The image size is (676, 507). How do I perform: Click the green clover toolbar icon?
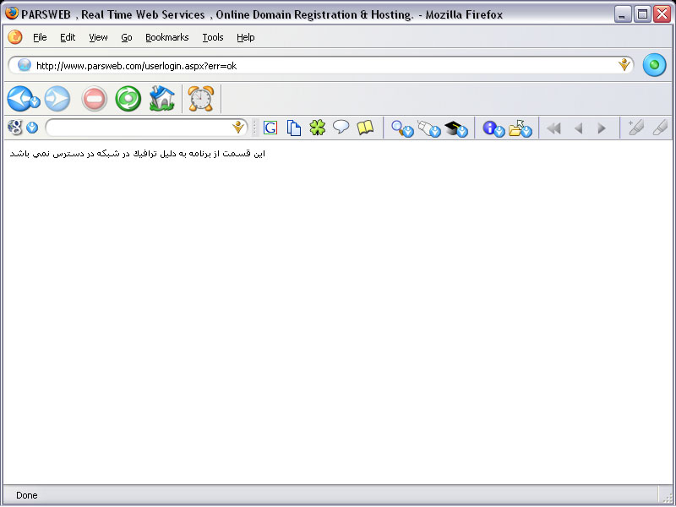pos(317,128)
